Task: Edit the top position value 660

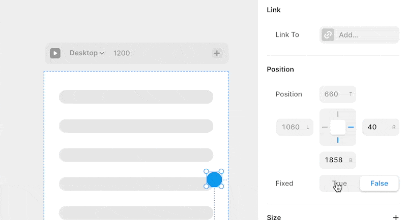Action: tap(338, 94)
